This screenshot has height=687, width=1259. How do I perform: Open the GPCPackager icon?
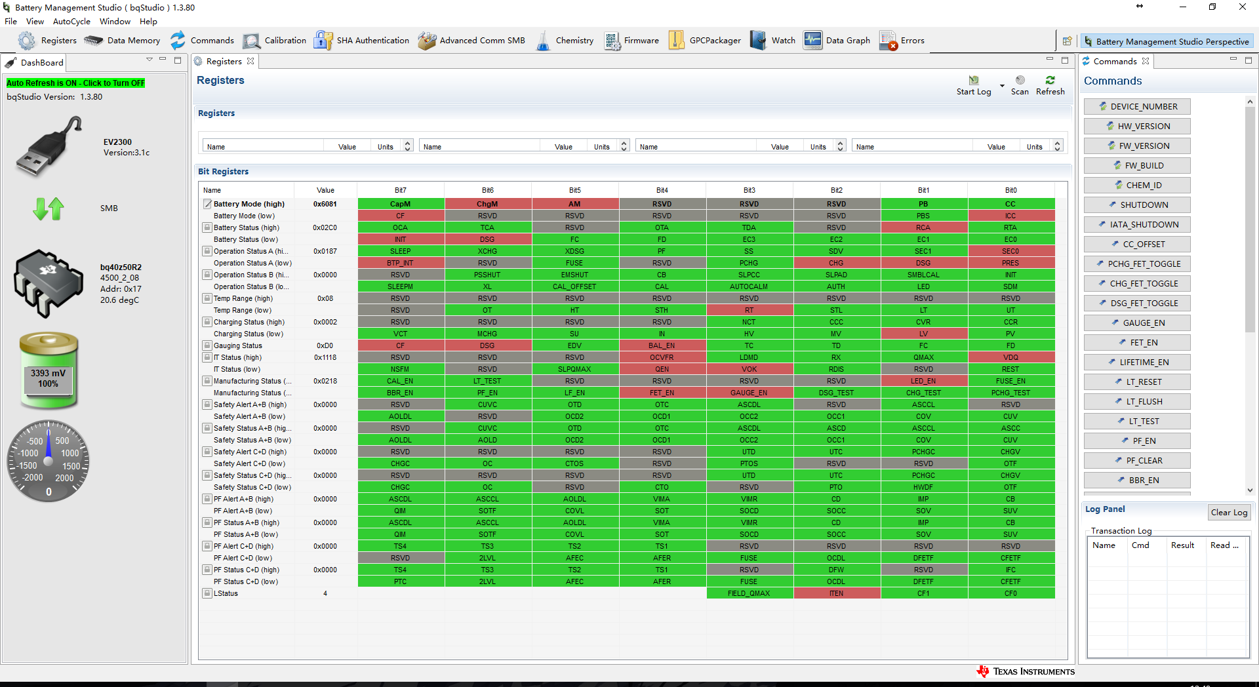pos(676,41)
